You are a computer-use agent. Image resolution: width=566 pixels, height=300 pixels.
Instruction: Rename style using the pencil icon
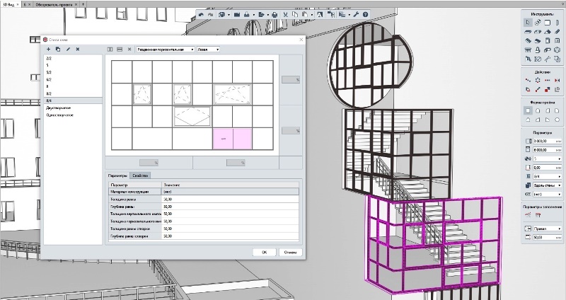68,50
